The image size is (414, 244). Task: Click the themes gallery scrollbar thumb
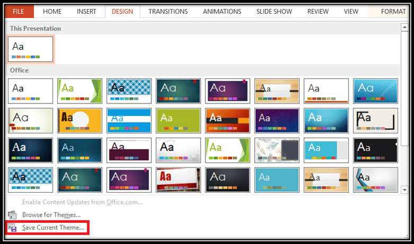(404, 88)
